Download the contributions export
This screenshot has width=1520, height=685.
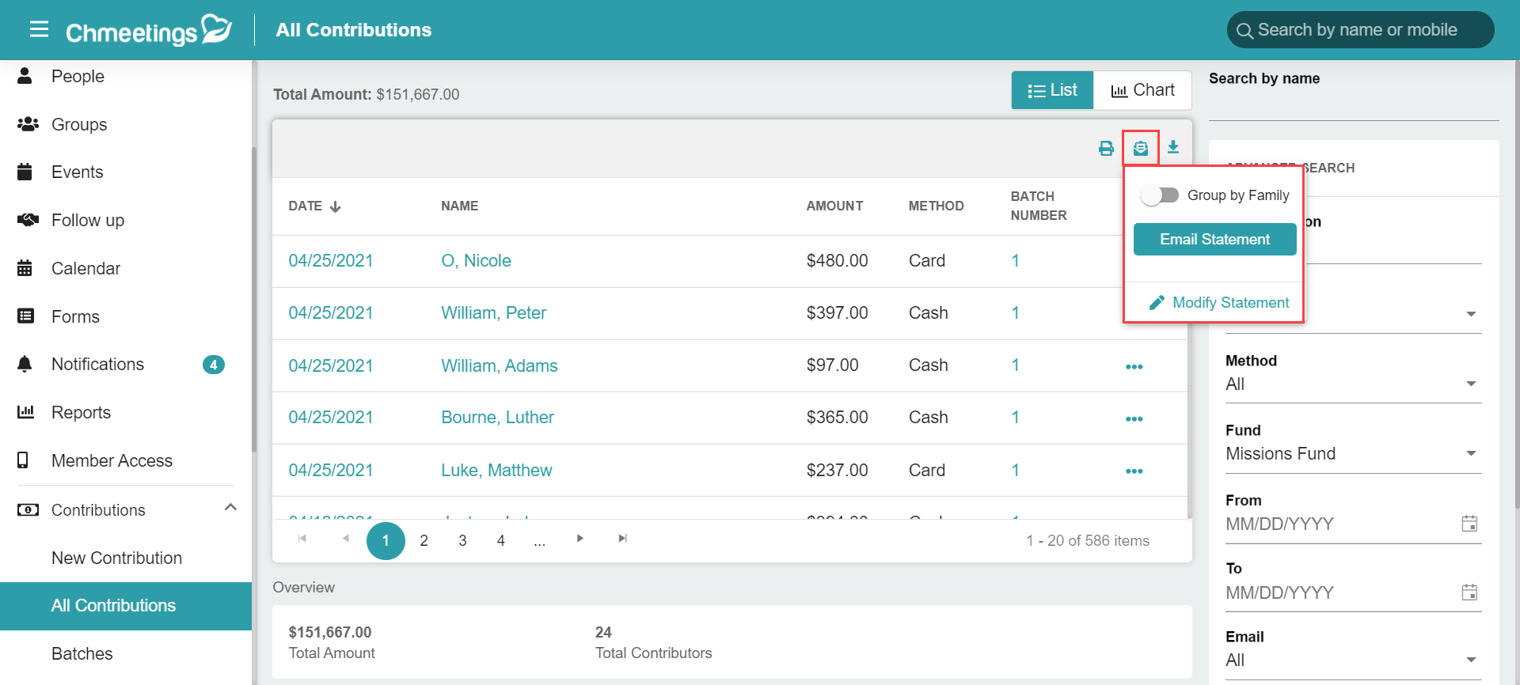(x=1173, y=147)
